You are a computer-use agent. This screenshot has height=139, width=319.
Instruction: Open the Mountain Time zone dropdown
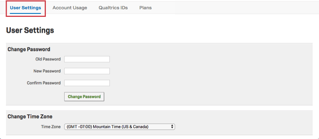(119, 127)
